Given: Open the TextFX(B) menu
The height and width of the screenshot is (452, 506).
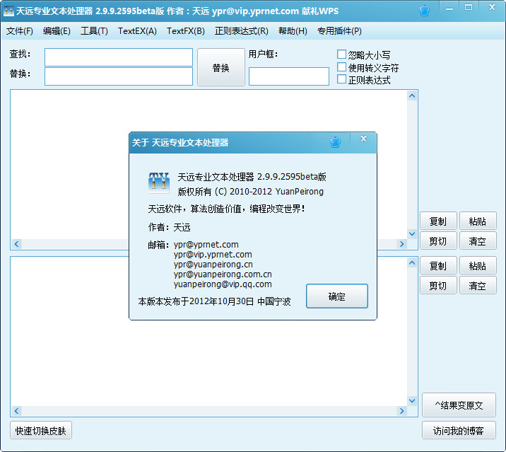Looking at the screenshot, I should pyautogui.click(x=186, y=31).
